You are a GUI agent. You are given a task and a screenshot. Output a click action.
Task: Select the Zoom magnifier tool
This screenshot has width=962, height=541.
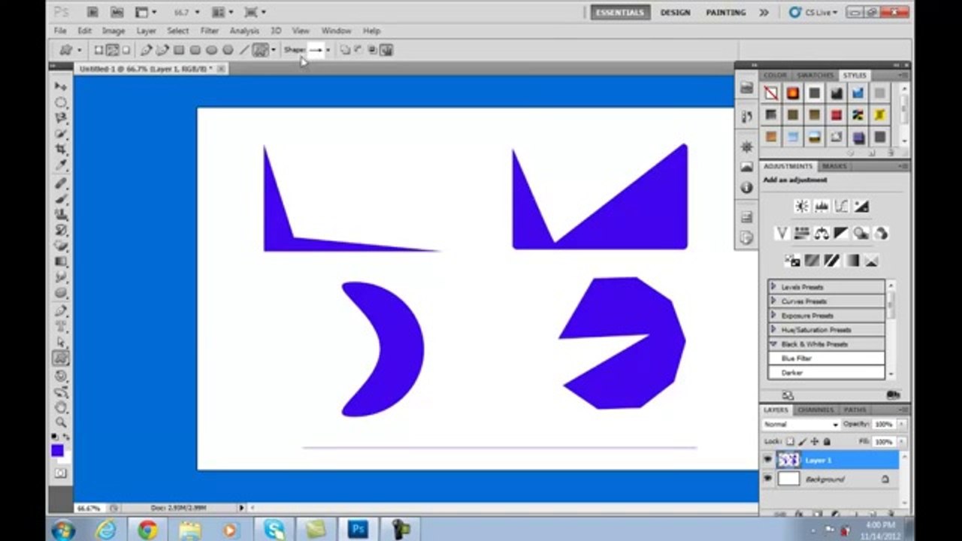pos(61,422)
